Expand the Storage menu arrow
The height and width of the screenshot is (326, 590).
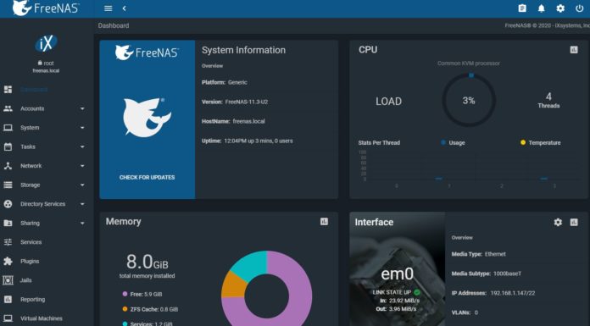(x=82, y=185)
